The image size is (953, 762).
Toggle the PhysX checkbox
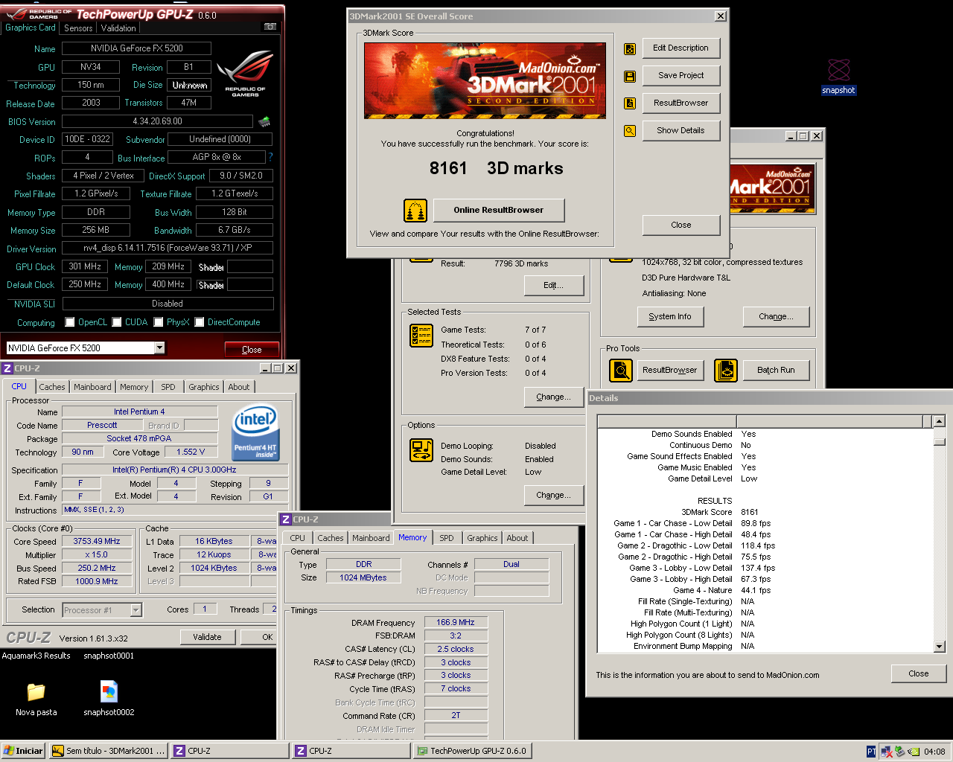pos(159,322)
